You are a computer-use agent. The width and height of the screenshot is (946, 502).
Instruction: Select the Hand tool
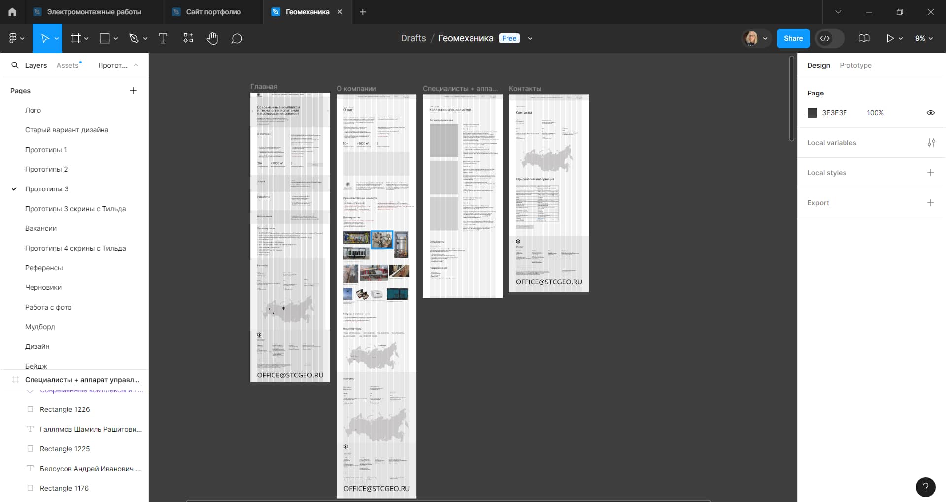tap(212, 38)
